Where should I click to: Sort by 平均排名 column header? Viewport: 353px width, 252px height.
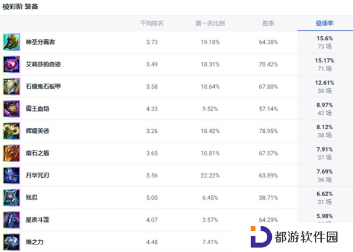152,23
